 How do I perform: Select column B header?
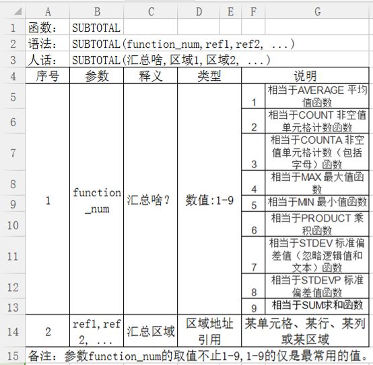(97, 11)
